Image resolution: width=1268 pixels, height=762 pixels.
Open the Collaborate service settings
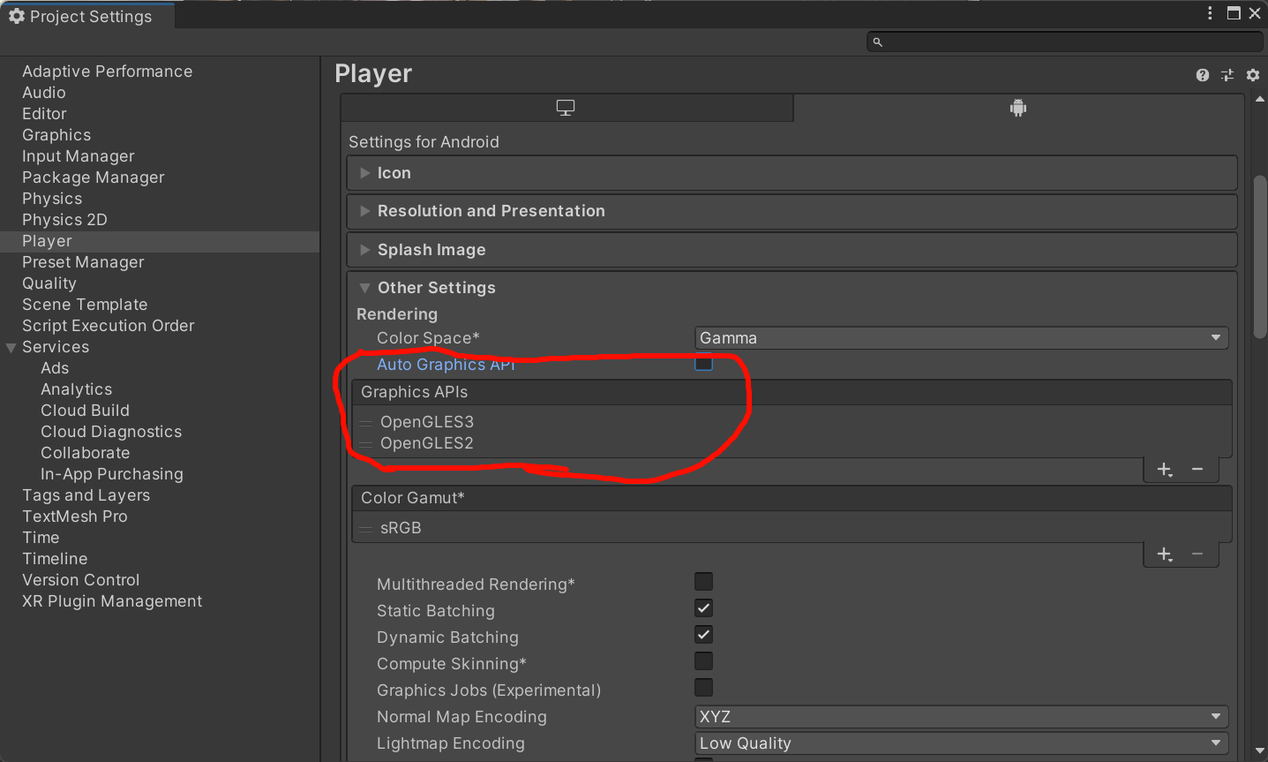point(86,453)
